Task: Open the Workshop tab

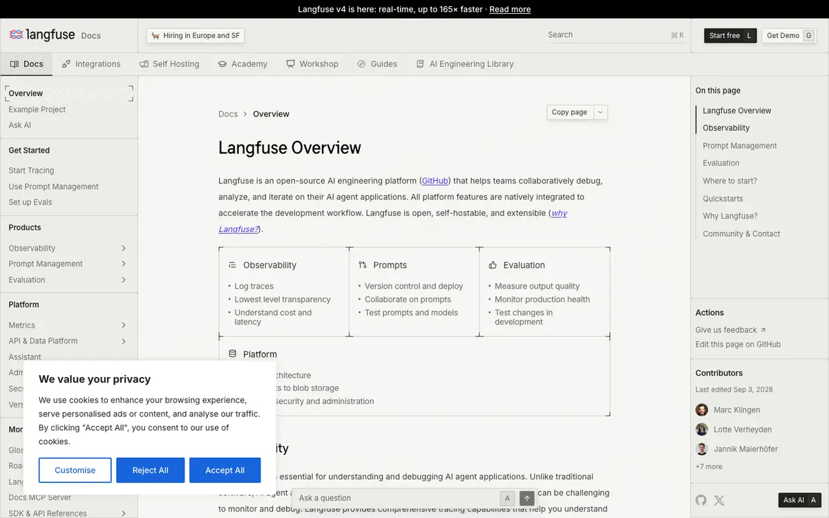Action: (312, 64)
